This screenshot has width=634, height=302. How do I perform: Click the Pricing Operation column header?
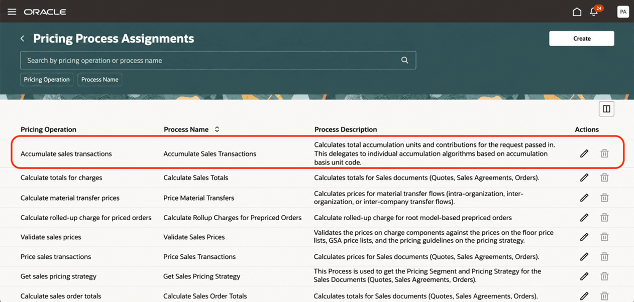coord(48,129)
